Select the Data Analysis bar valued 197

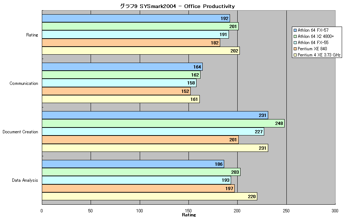(x=138, y=188)
